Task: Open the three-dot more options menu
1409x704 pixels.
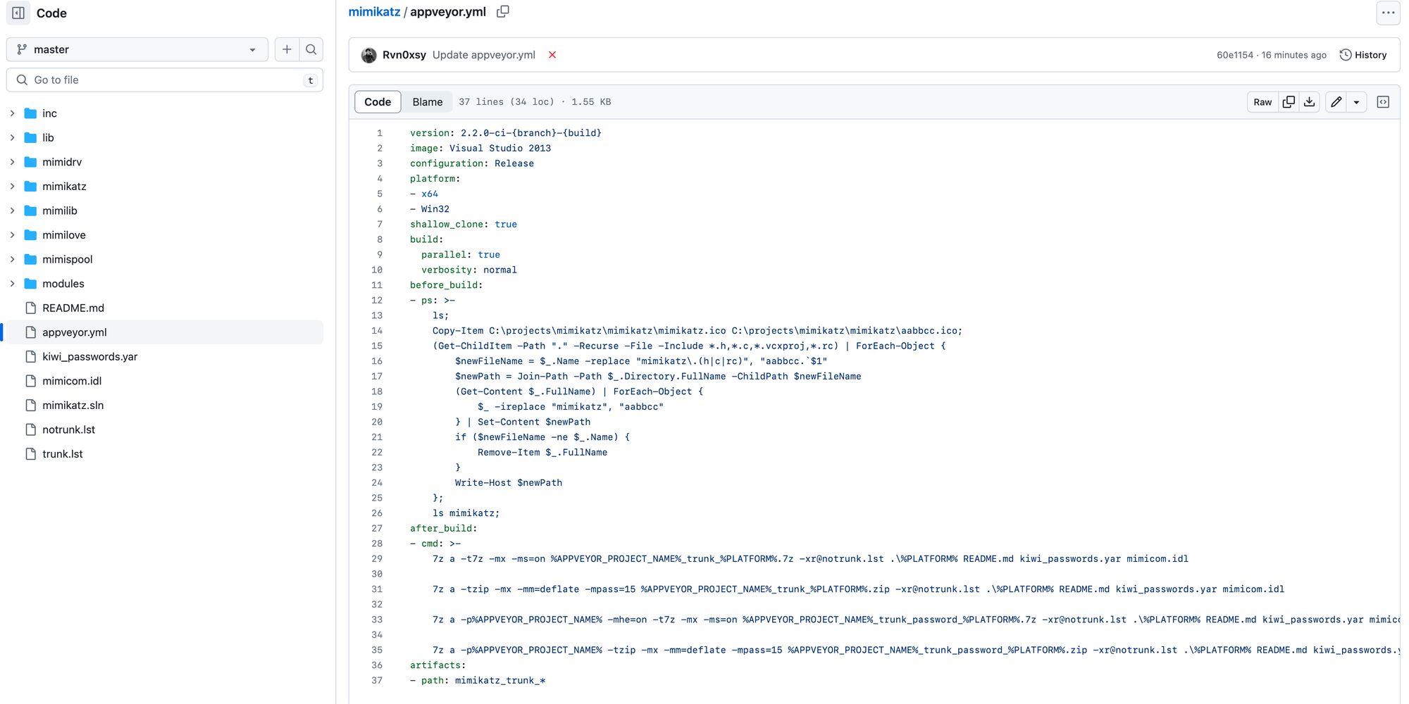Action: pos(1388,13)
